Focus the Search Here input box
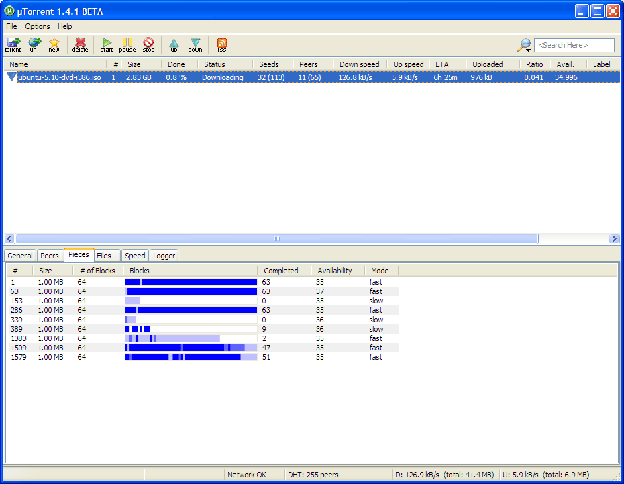 click(x=574, y=45)
